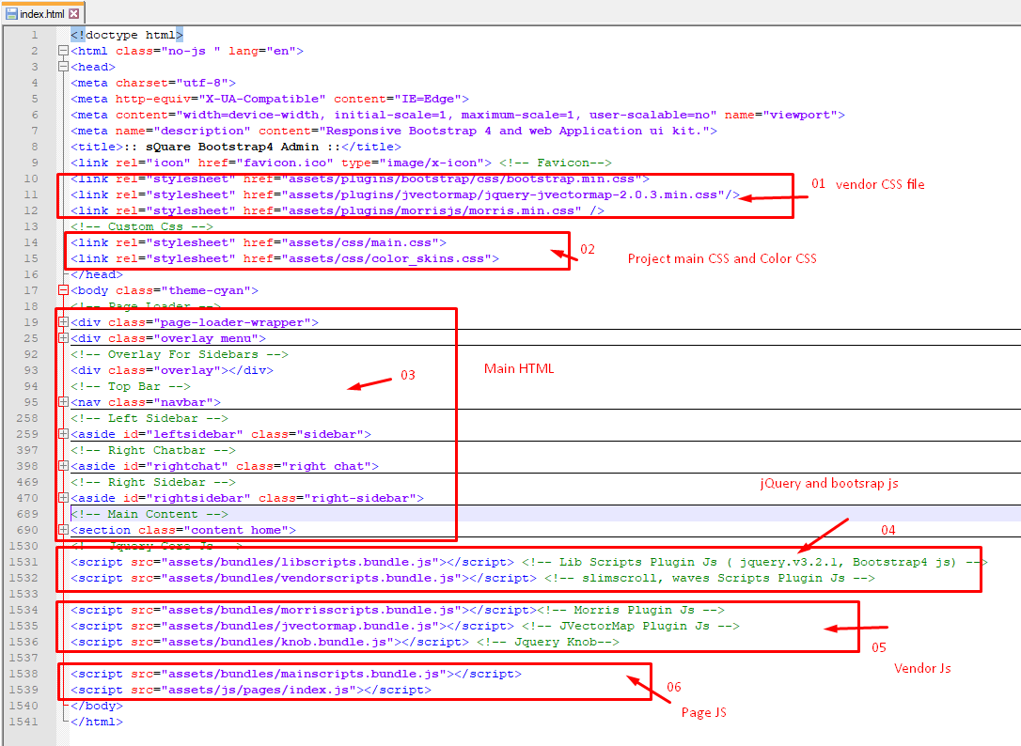Expand the content home section fold

click(63, 530)
